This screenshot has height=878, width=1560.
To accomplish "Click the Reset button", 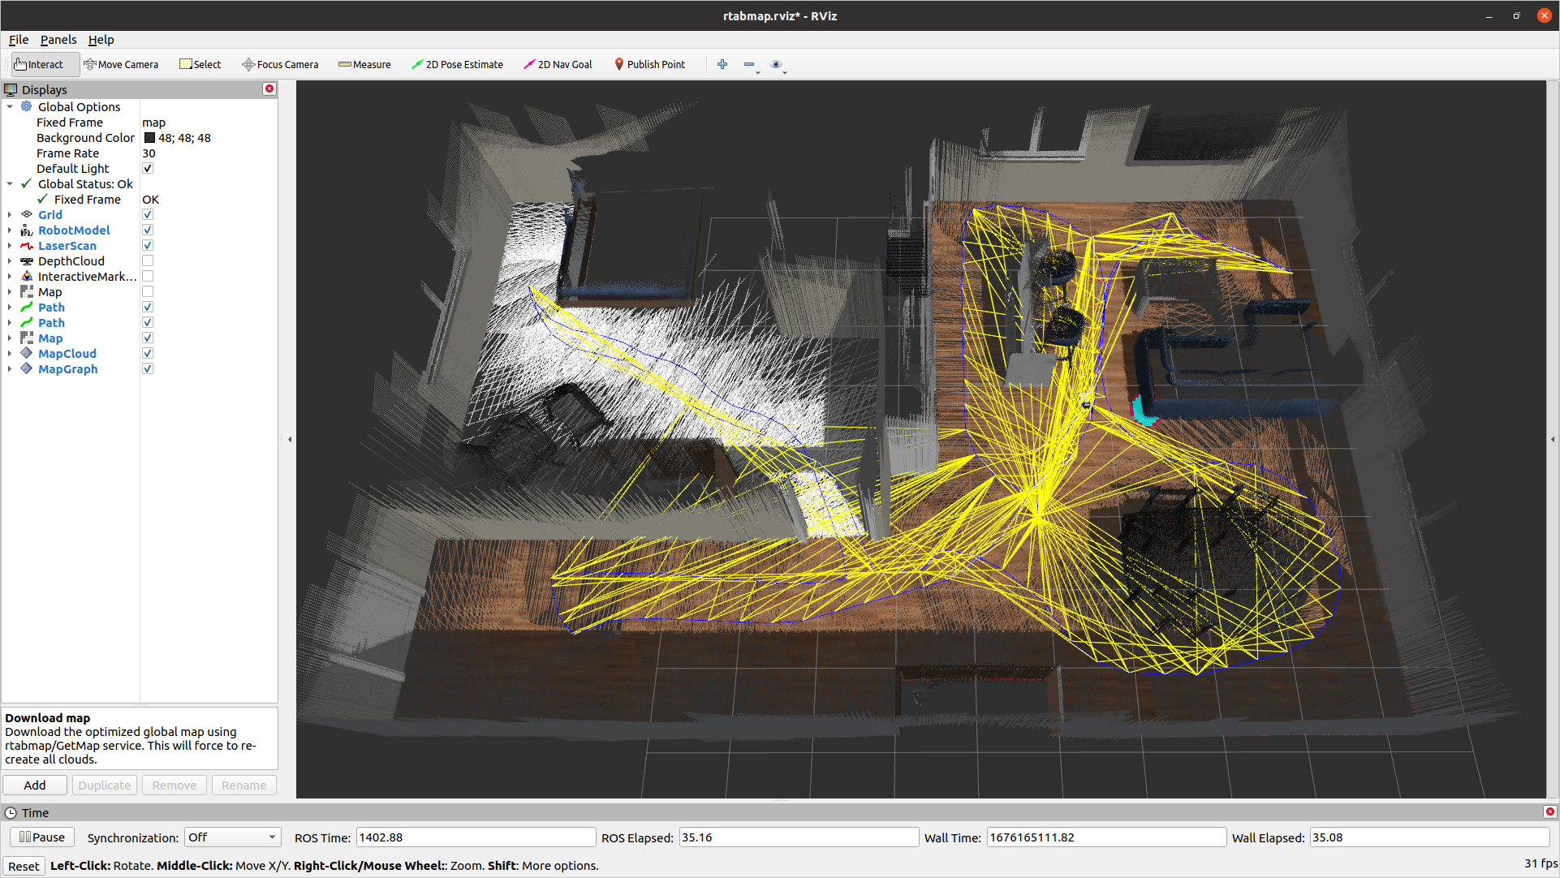I will [x=24, y=866].
